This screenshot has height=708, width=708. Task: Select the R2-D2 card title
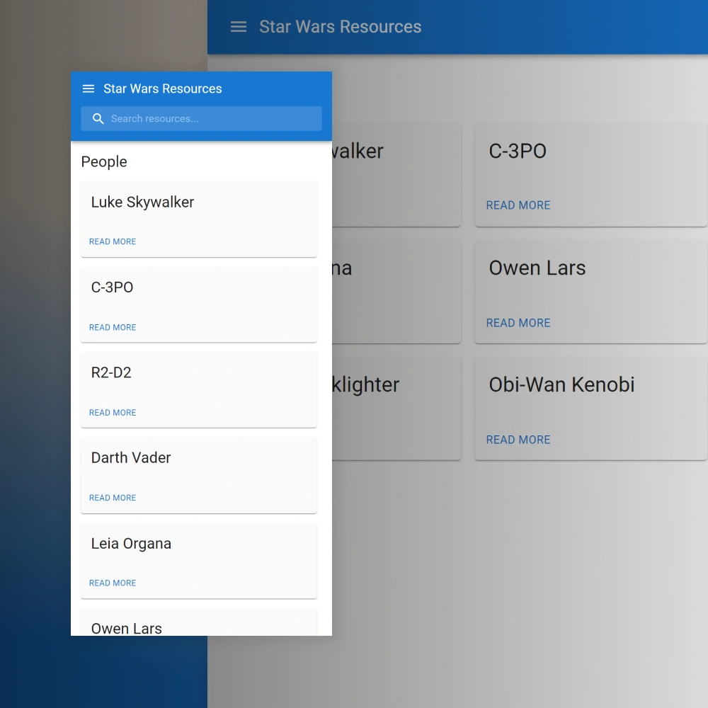click(111, 372)
